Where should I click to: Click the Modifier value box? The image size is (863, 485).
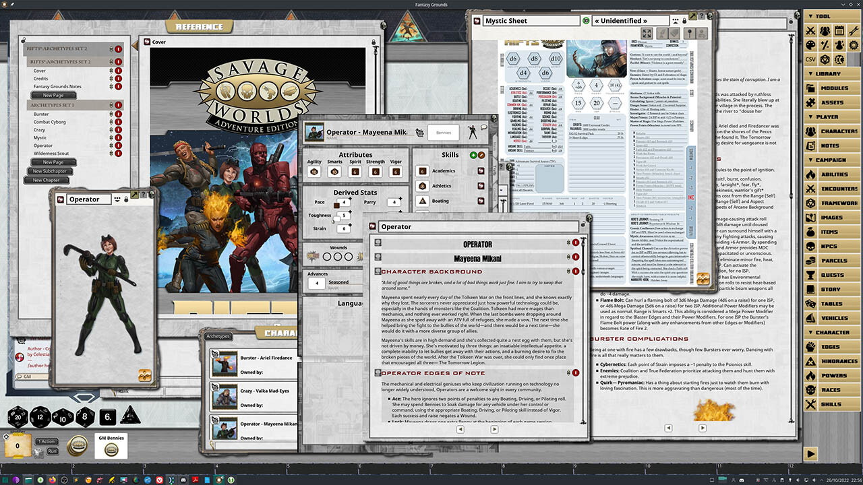point(17,445)
